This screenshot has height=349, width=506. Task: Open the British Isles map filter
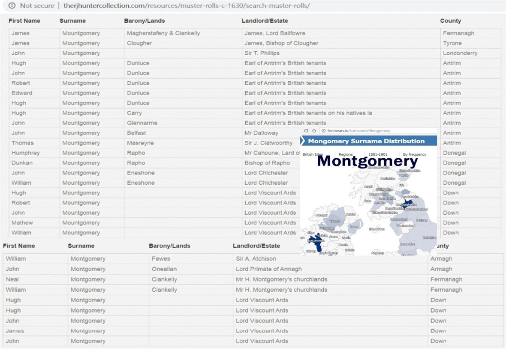click(x=313, y=154)
